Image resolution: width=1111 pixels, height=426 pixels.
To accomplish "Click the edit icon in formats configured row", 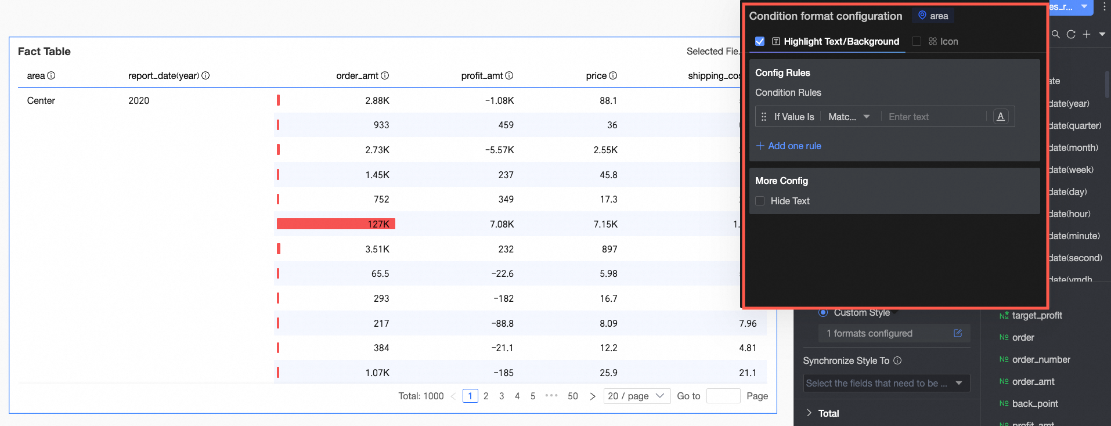I will 958,333.
